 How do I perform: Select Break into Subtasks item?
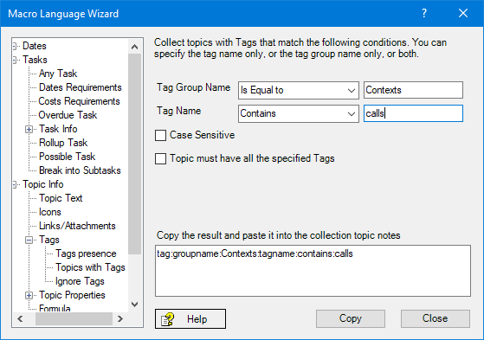point(80,170)
